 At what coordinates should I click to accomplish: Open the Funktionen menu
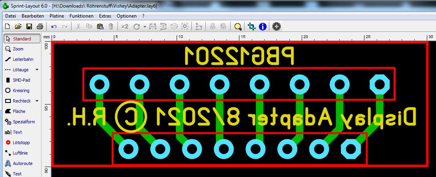(x=81, y=16)
